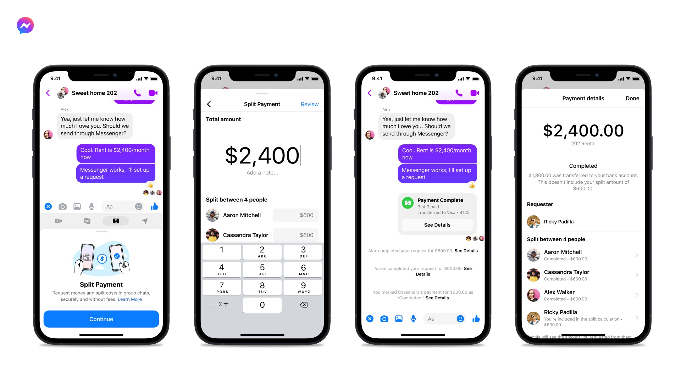This screenshot has height=383, width=681.
Task: Tap the microphone icon in message bar
Action: [x=91, y=206]
